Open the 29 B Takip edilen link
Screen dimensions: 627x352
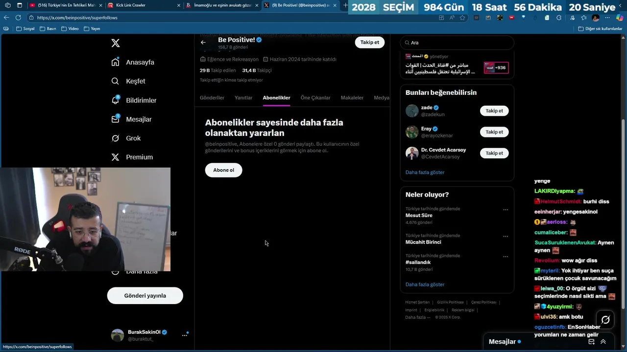tap(218, 70)
